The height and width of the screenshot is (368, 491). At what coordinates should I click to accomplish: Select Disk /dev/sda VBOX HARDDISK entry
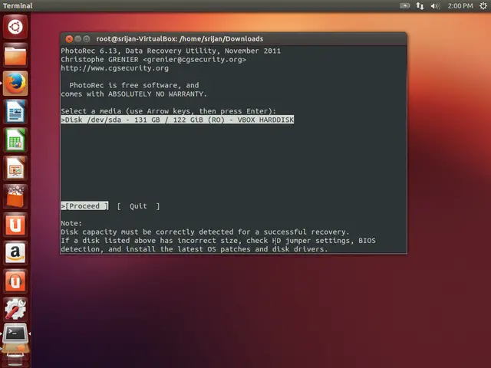(x=177, y=120)
